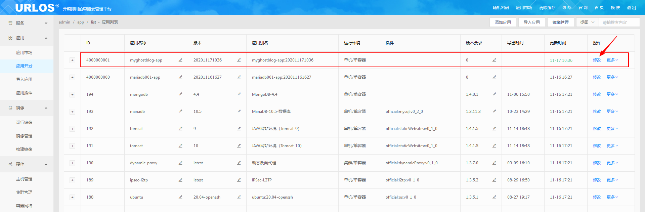
Task: Open 应用插件 in the sidebar
Action: coord(24,93)
